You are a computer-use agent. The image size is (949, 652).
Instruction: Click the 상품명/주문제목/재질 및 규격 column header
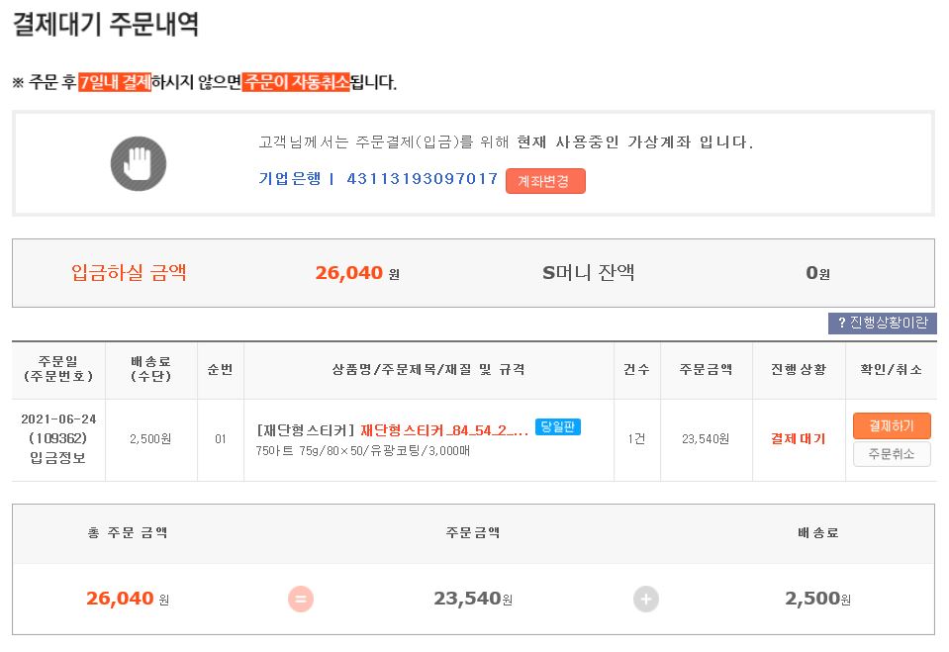428,369
